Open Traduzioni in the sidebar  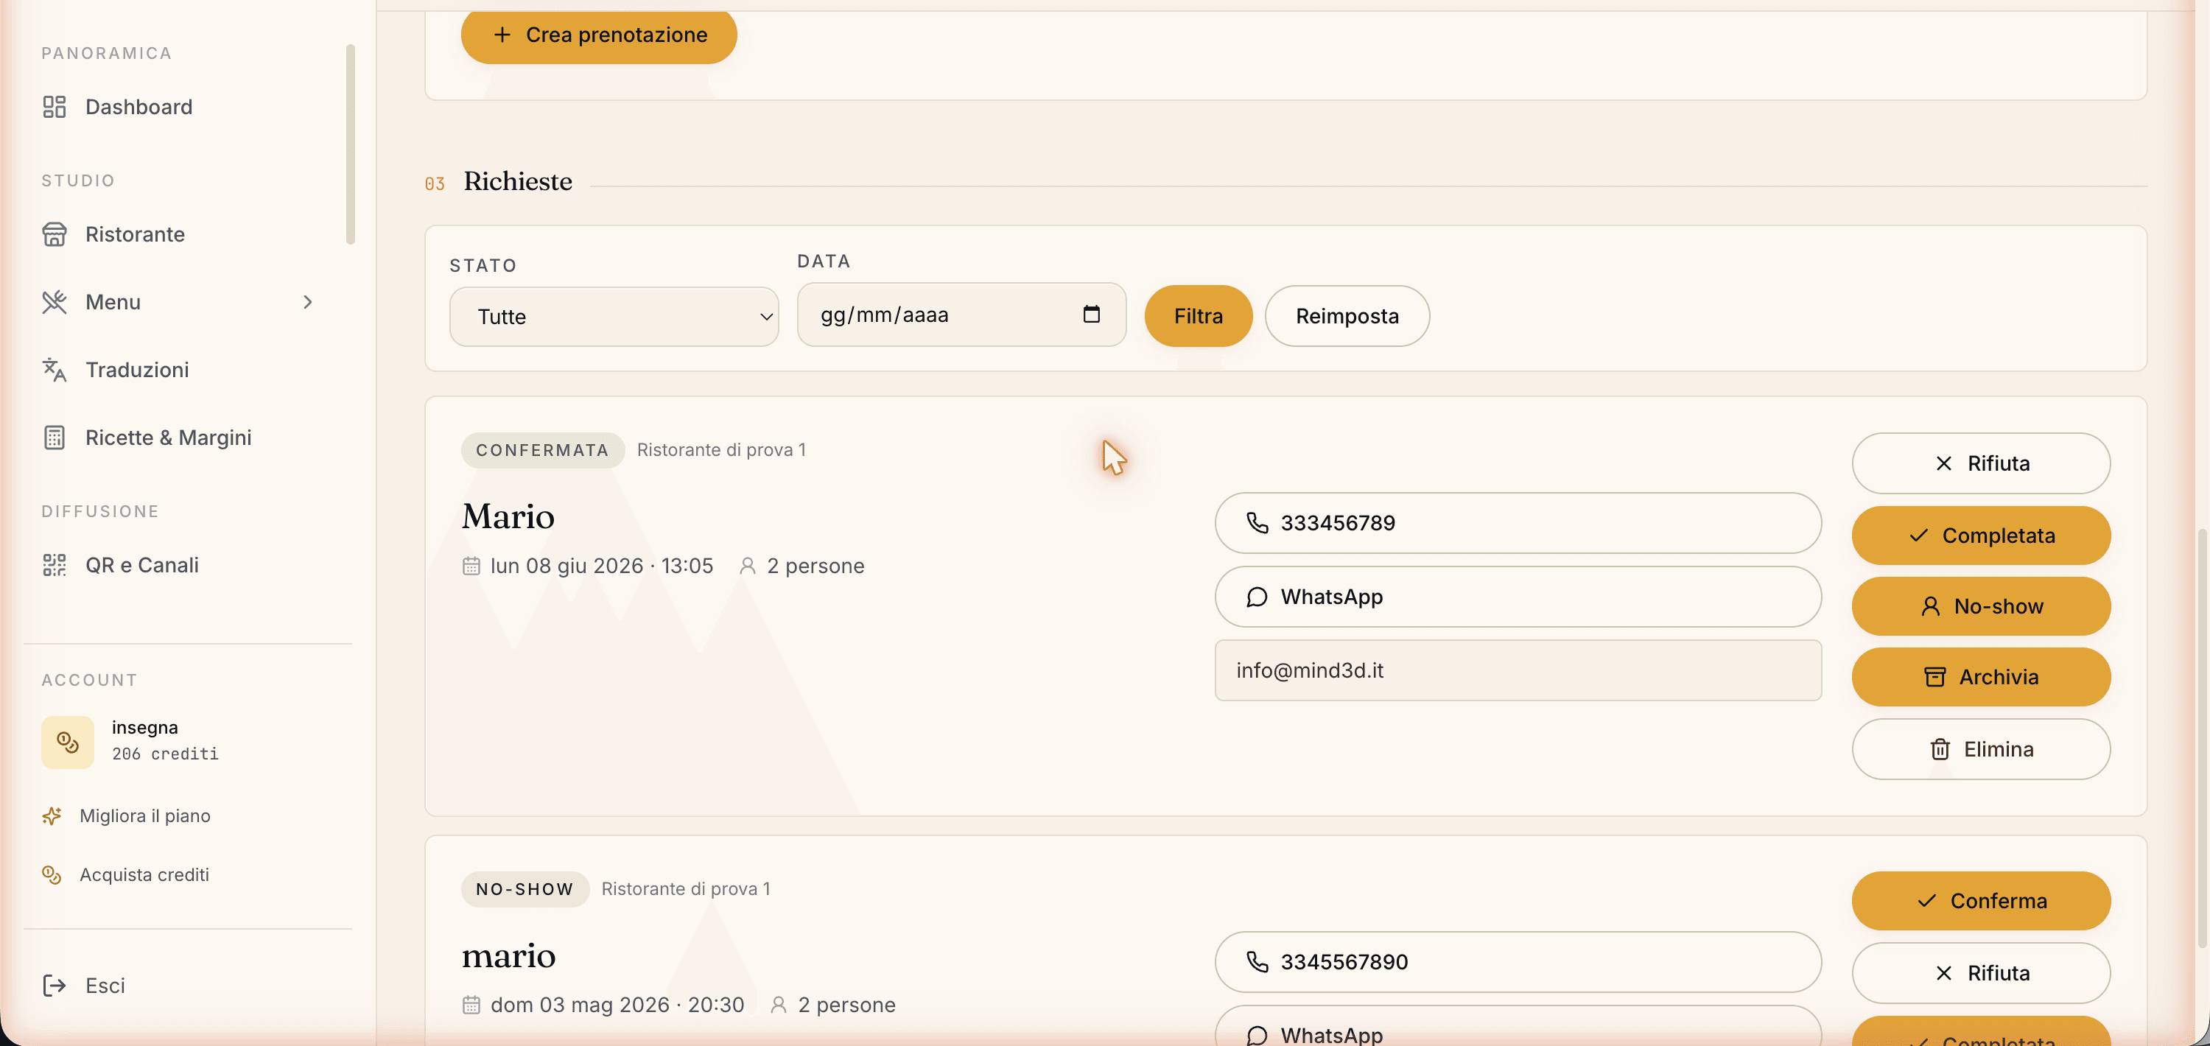136,370
